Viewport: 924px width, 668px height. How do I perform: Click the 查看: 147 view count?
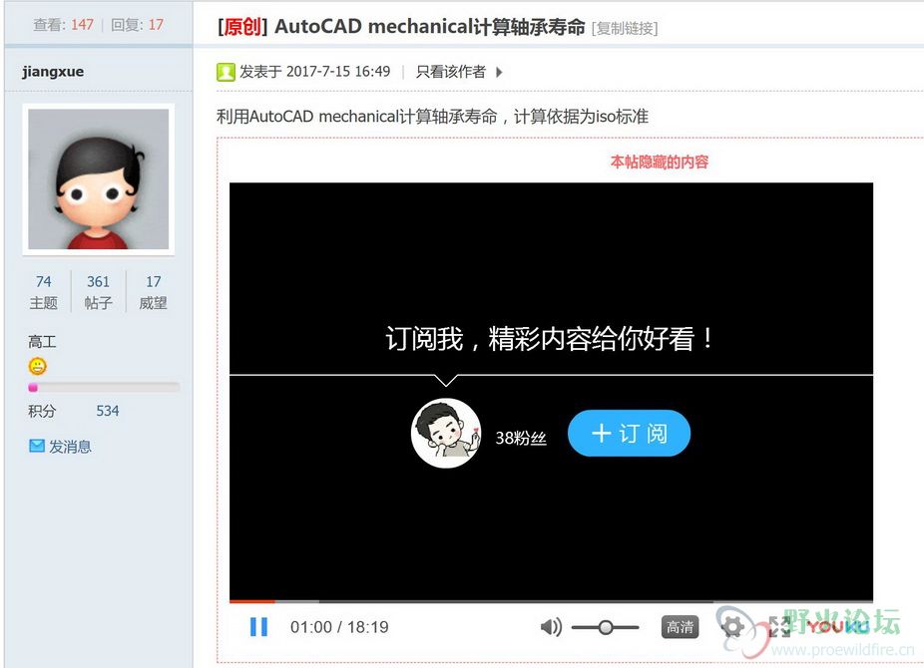64,25
